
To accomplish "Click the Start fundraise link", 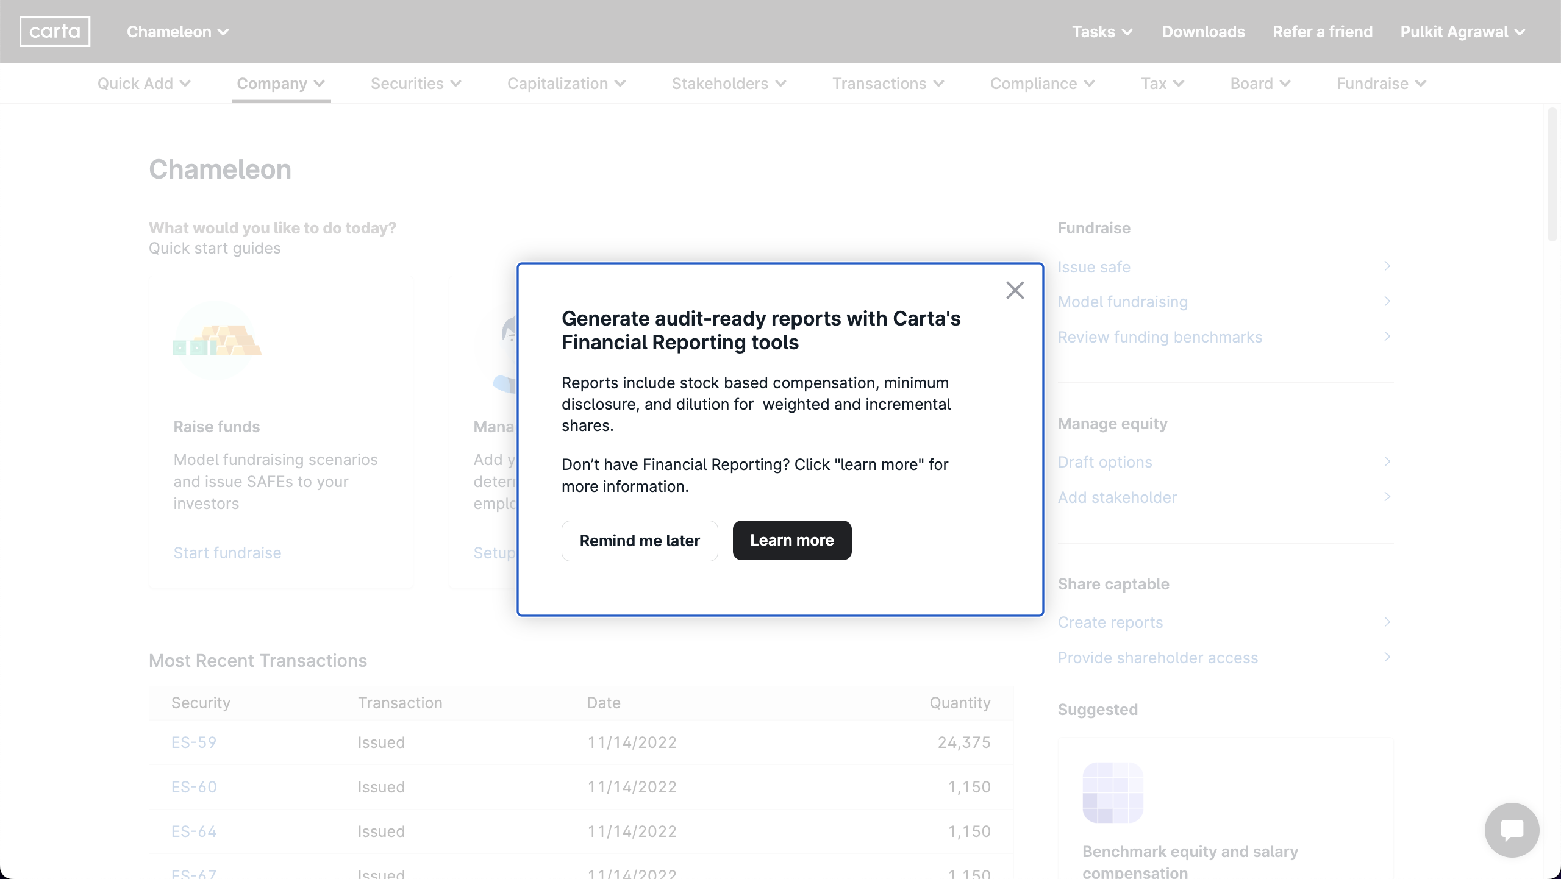I will click(x=227, y=553).
